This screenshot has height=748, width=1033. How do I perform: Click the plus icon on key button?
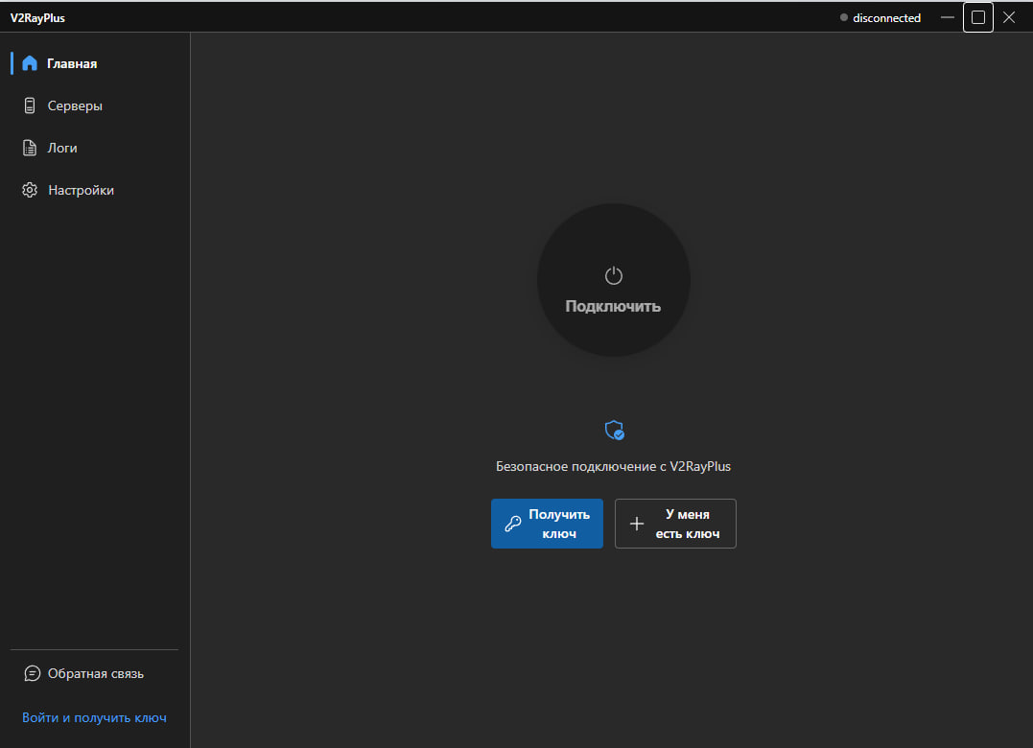pos(637,524)
